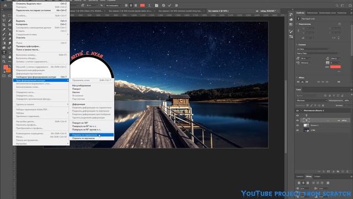Viewport: 353px width, 199px height.
Task: Open the History collapsed panel icon
Action: point(291,14)
